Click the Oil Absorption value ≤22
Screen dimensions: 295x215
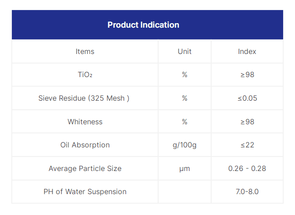click(x=247, y=145)
